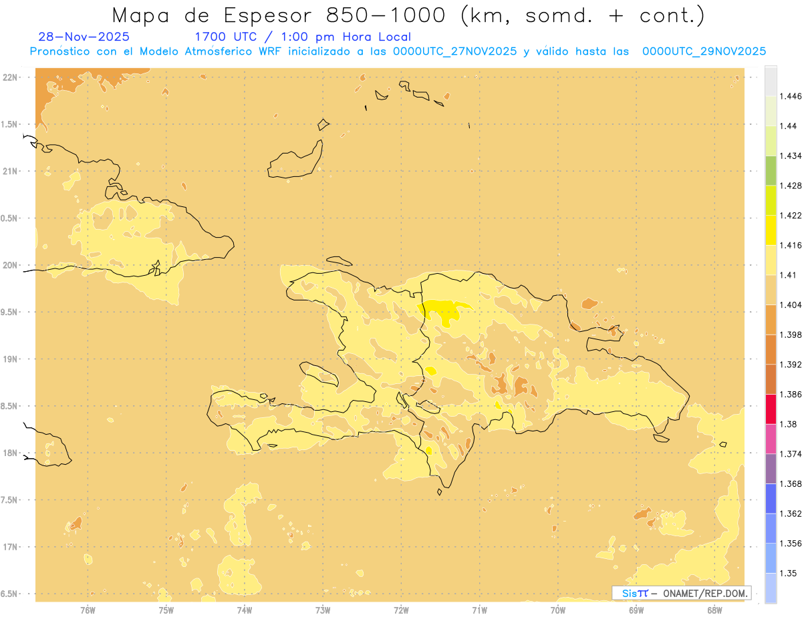
Task: Click the colorbar value 1.392
Action: click(x=791, y=365)
